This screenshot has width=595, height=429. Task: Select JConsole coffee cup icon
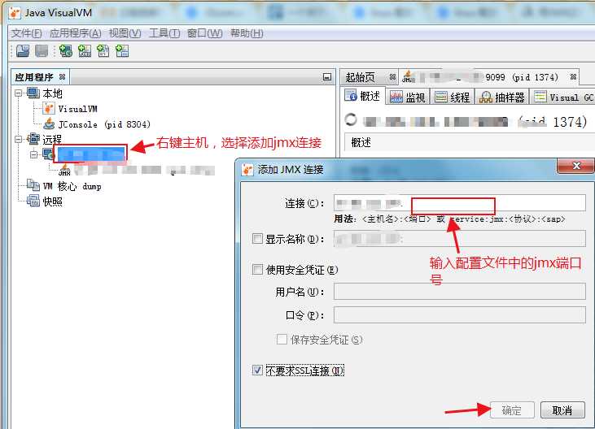[49, 123]
